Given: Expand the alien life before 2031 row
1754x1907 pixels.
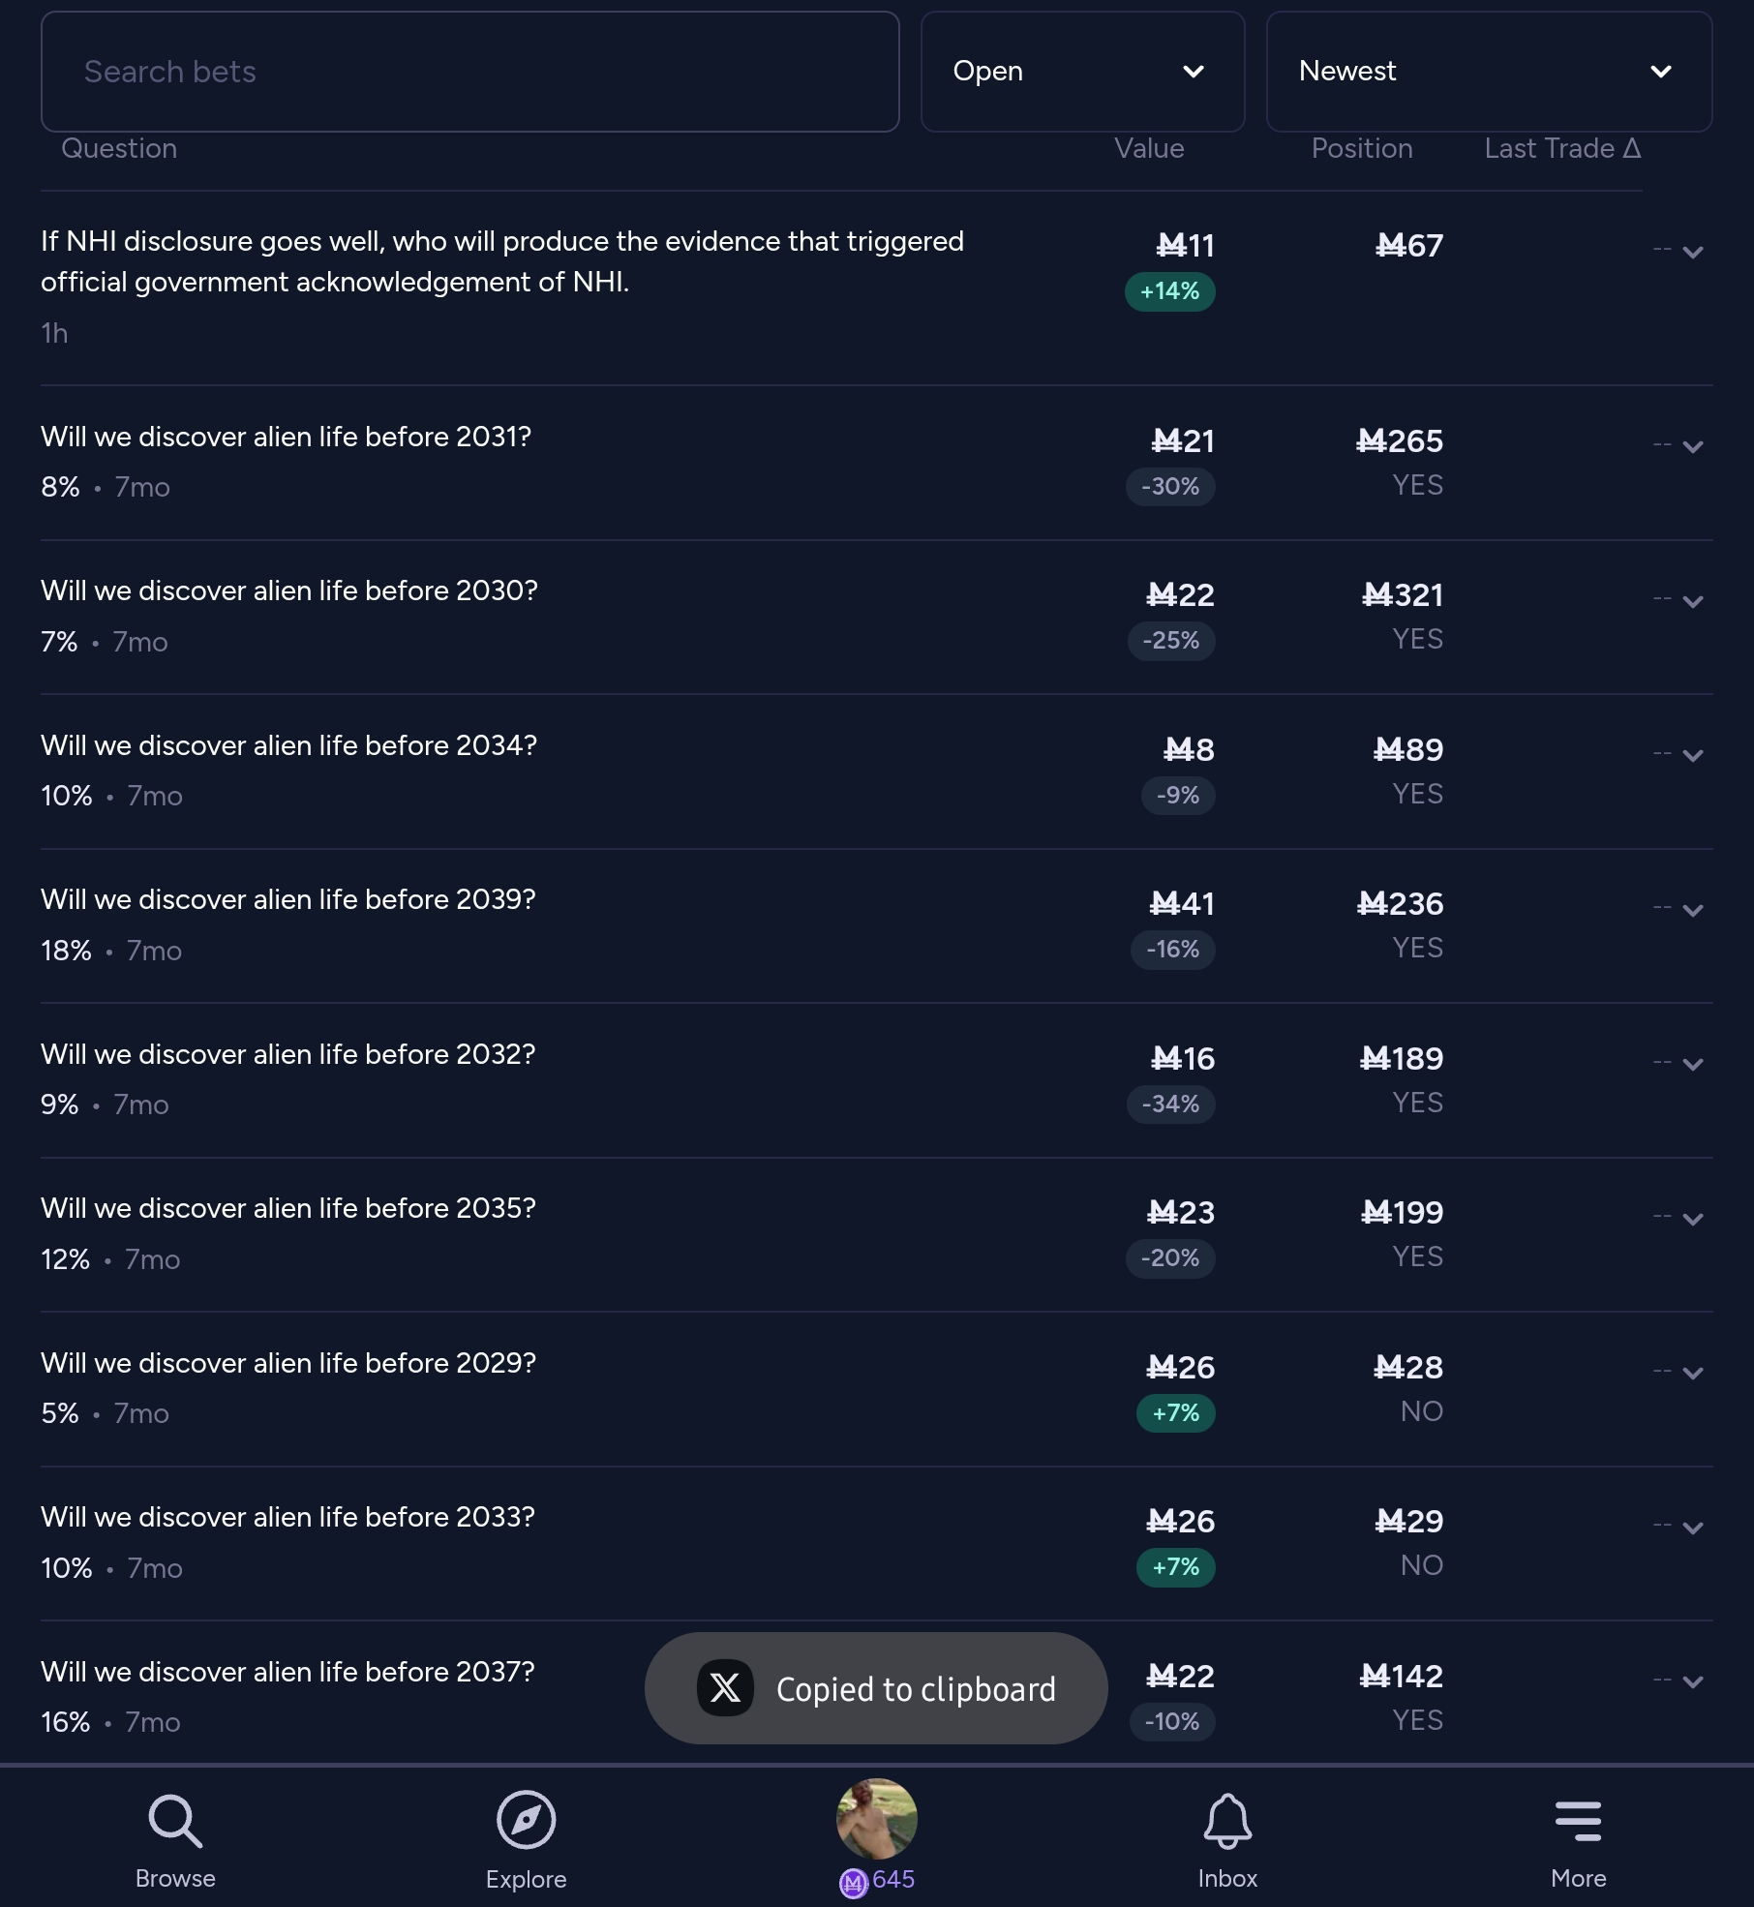Looking at the screenshot, I should point(1692,447).
